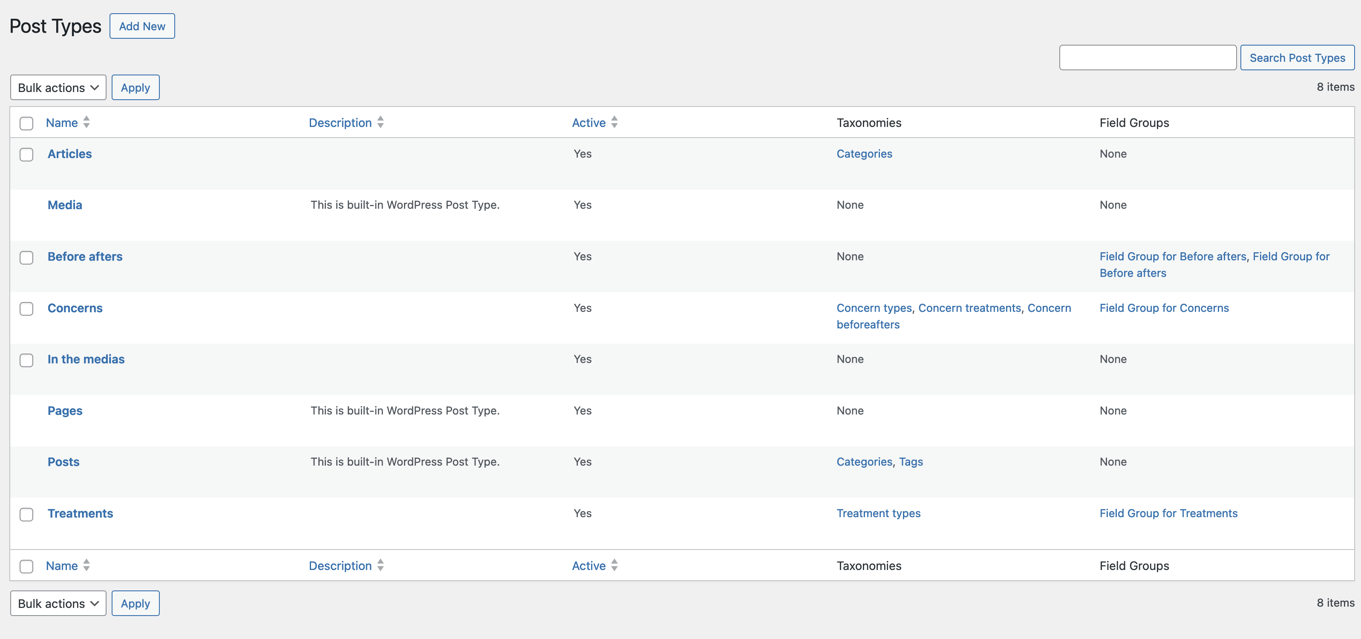Open Concern treatments taxonomy link
Image resolution: width=1361 pixels, height=639 pixels.
969,308
